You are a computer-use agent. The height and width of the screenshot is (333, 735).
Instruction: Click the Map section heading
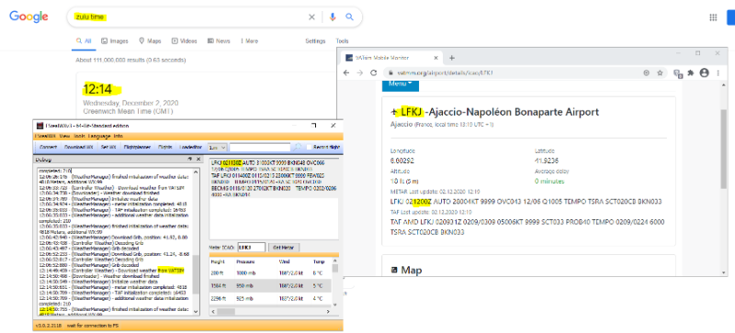pyautogui.click(x=406, y=271)
